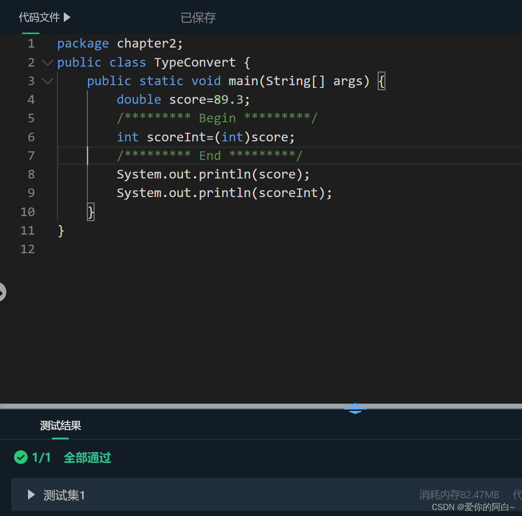The image size is (522, 516).
Task: Open the 代码文件 menu
Action: click(40, 17)
